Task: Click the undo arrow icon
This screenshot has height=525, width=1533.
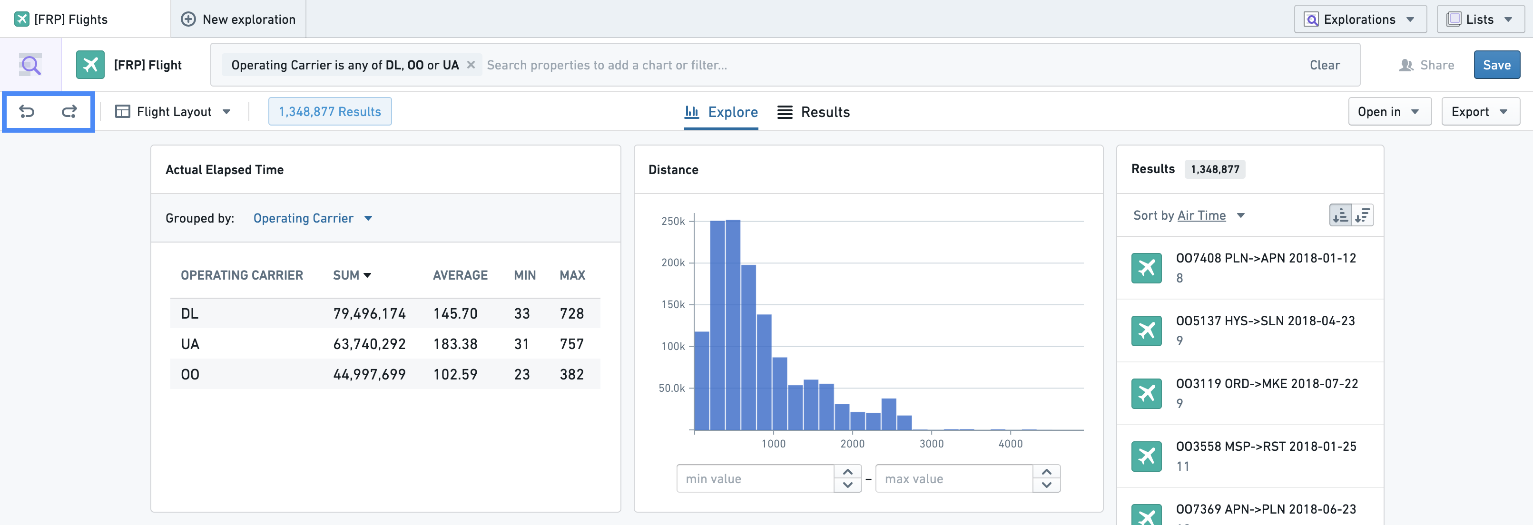Action: point(27,111)
